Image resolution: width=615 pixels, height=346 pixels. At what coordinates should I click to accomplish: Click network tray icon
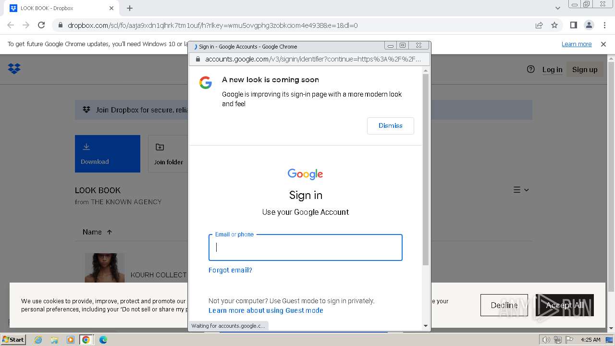pos(557,340)
